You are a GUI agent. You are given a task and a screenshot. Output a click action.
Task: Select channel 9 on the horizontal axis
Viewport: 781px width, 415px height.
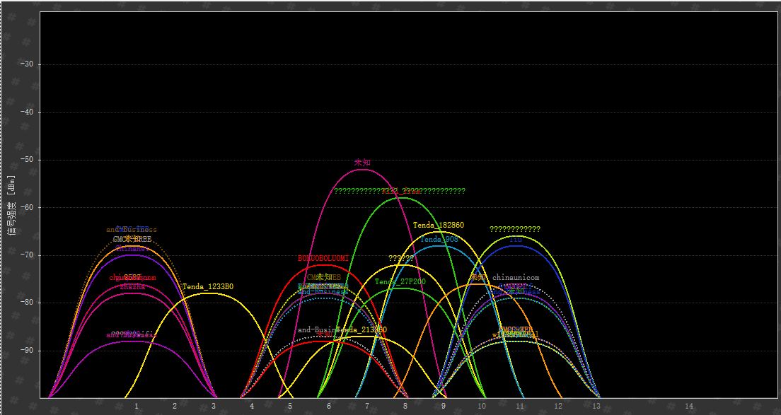coord(444,407)
